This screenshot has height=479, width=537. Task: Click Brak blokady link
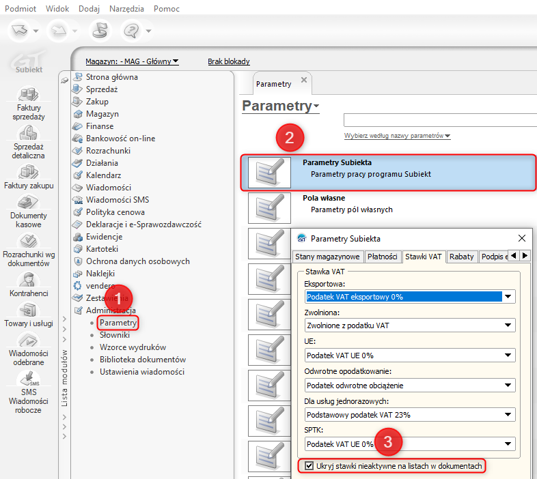(229, 61)
